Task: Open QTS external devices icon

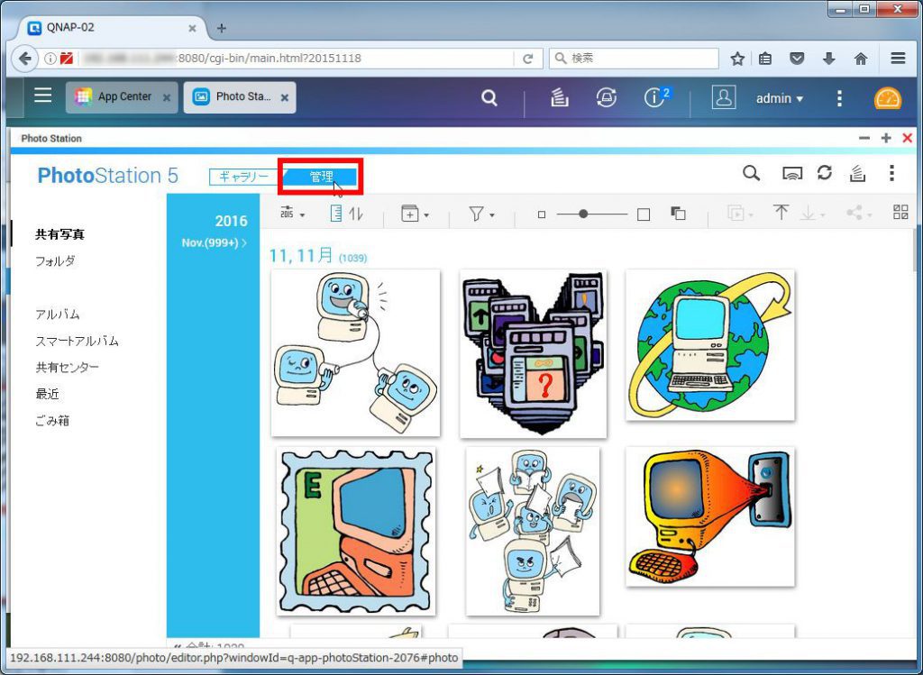Action: pyautogui.click(x=607, y=97)
